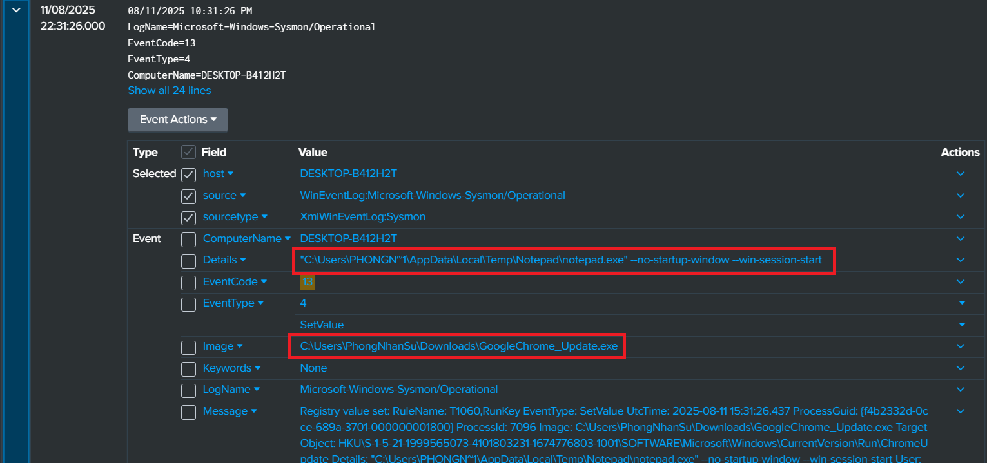Open the Event Actions dropdown button
The height and width of the screenshot is (463, 987).
pyautogui.click(x=178, y=120)
